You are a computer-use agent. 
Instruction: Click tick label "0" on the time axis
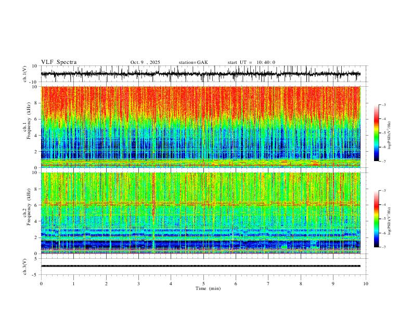click(x=41, y=284)
